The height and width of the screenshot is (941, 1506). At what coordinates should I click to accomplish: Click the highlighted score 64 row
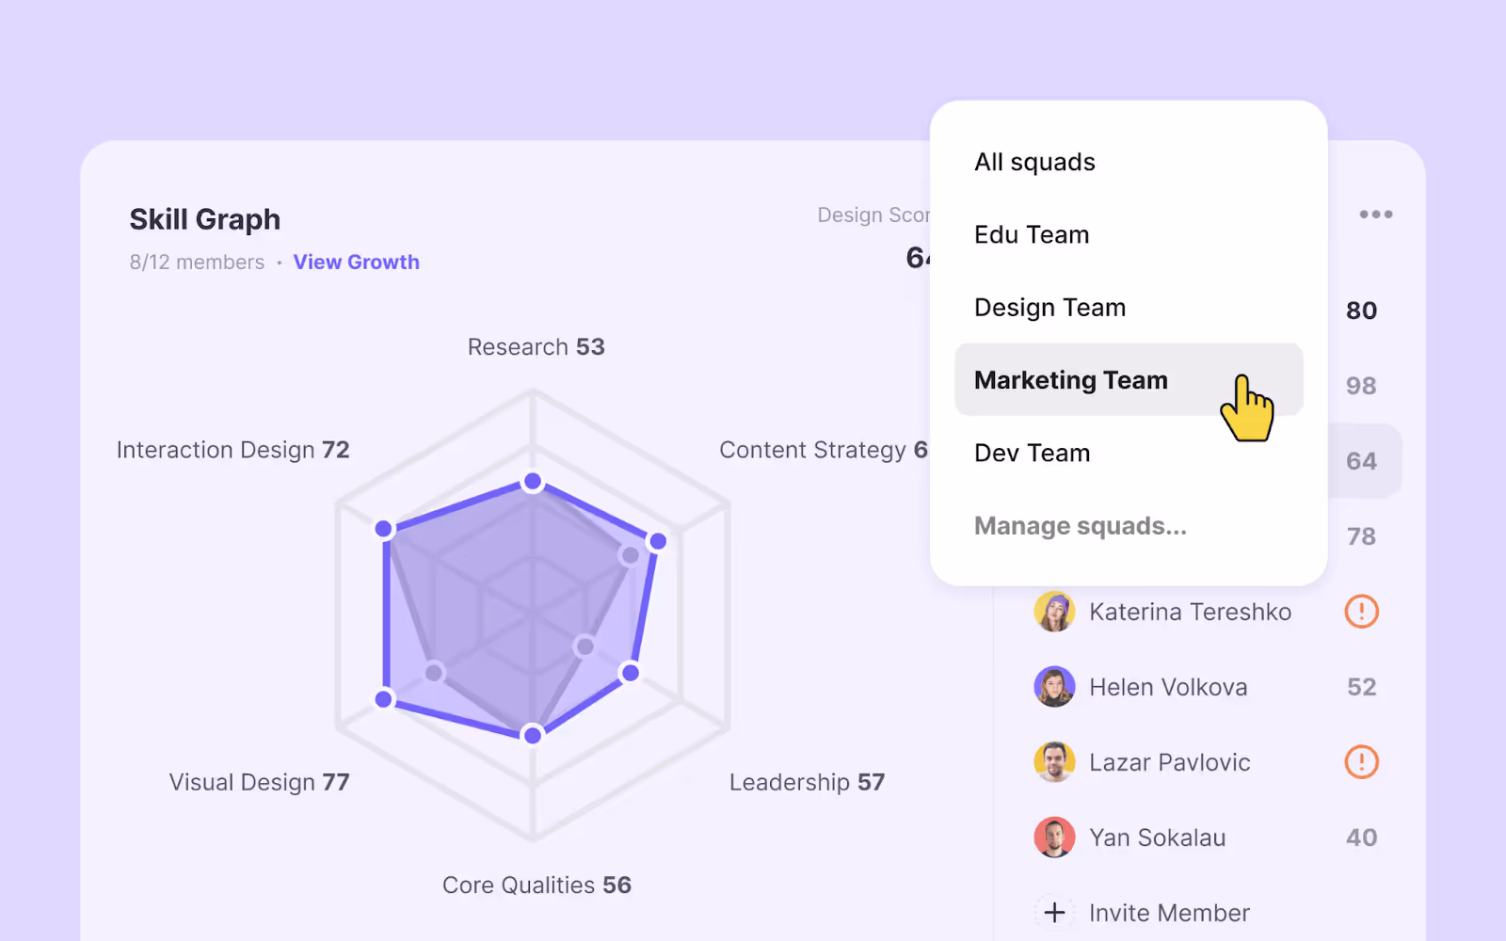pyautogui.click(x=1361, y=460)
